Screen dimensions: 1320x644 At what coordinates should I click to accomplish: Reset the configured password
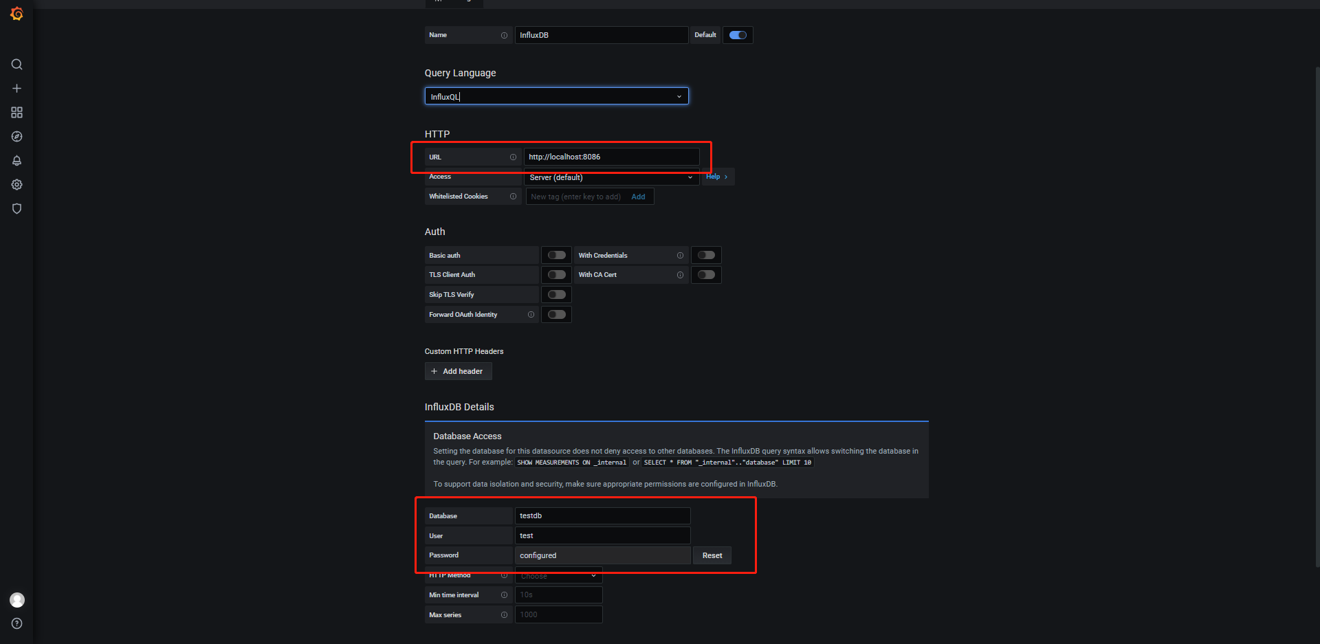pyautogui.click(x=712, y=556)
